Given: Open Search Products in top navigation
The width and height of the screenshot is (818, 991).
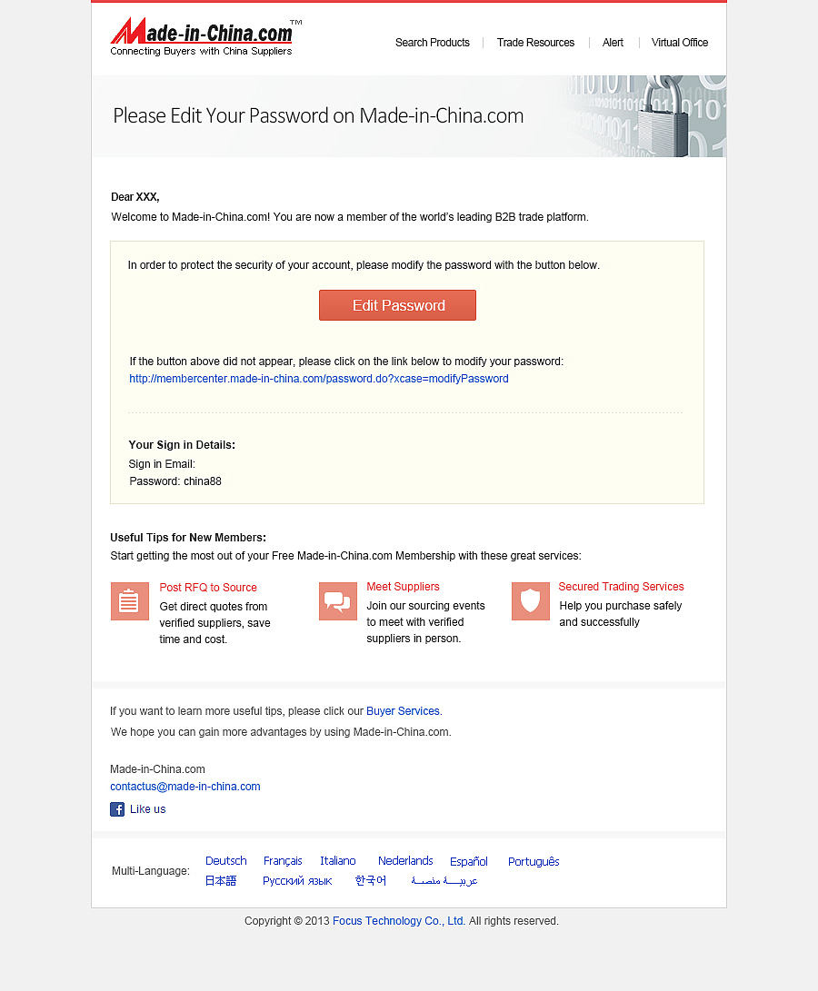Looking at the screenshot, I should (432, 43).
